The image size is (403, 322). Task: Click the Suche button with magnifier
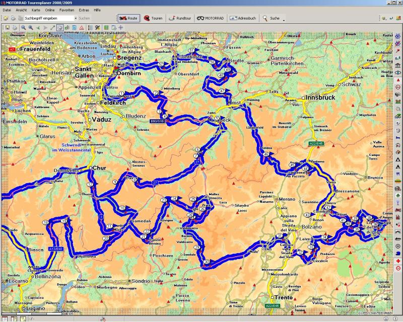(x=271, y=18)
